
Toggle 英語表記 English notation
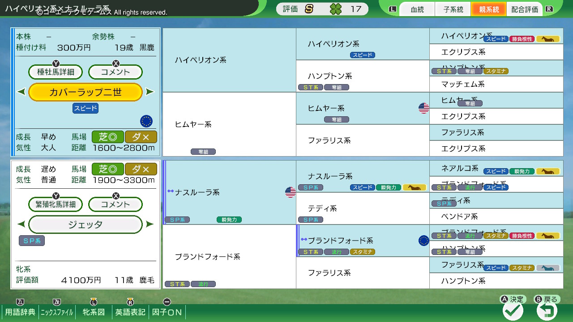130,312
